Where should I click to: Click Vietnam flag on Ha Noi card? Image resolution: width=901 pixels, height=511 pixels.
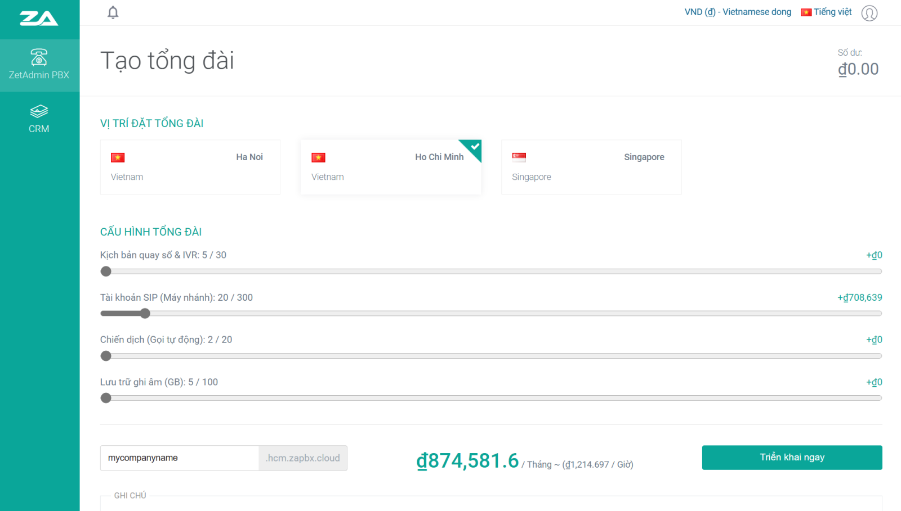[118, 157]
